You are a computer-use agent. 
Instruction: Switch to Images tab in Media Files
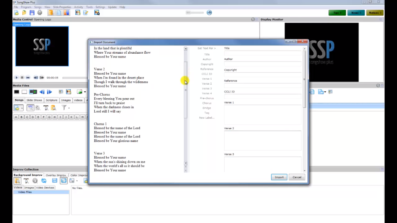point(66,100)
